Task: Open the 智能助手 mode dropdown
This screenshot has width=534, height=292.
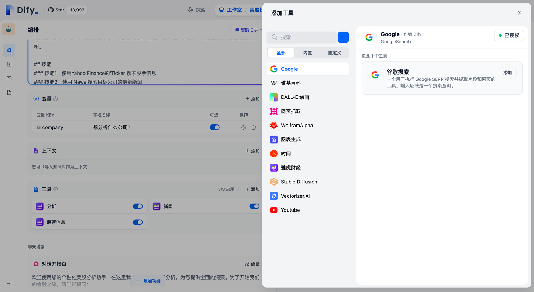Action: (248, 30)
